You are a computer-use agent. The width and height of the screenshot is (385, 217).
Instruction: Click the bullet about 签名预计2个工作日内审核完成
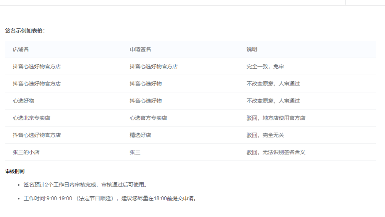(x=86, y=185)
